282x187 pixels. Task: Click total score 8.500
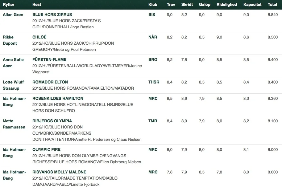[273, 37]
